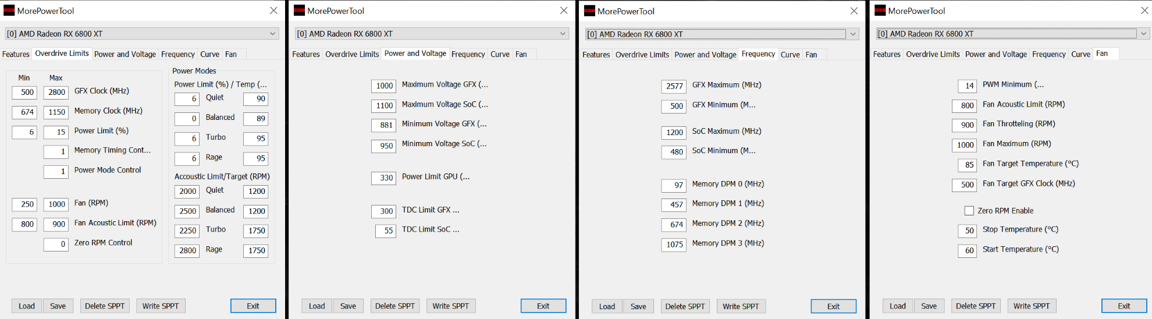
Task: Edit Minimum Voltage SoC field 950
Action: pyautogui.click(x=384, y=146)
